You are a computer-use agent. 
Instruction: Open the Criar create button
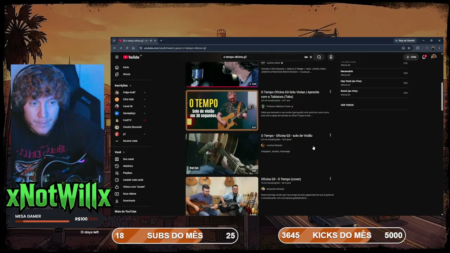tap(411, 57)
